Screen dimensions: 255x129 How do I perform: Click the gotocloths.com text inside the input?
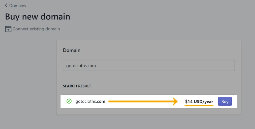click(x=81, y=66)
